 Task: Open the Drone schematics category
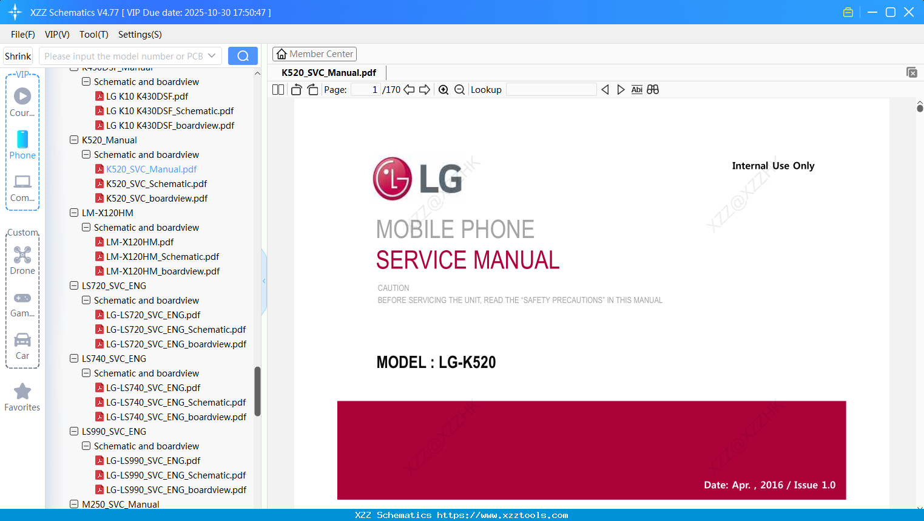[22, 255]
